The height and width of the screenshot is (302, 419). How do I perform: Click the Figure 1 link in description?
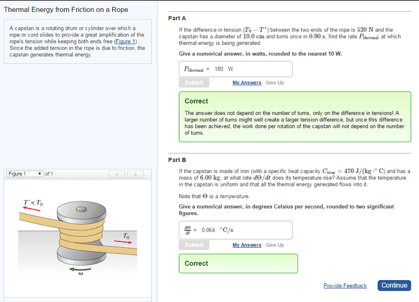[x=125, y=41]
